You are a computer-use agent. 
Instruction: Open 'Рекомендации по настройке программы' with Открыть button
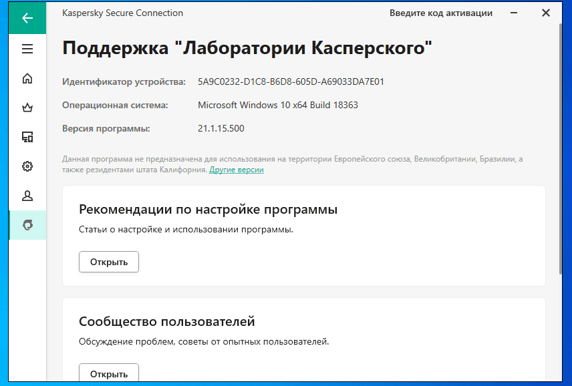109,262
